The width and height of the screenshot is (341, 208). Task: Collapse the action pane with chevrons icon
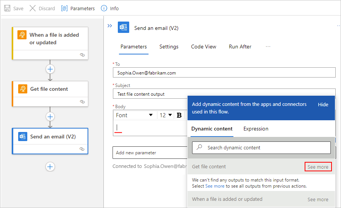(x=109, y=26)
